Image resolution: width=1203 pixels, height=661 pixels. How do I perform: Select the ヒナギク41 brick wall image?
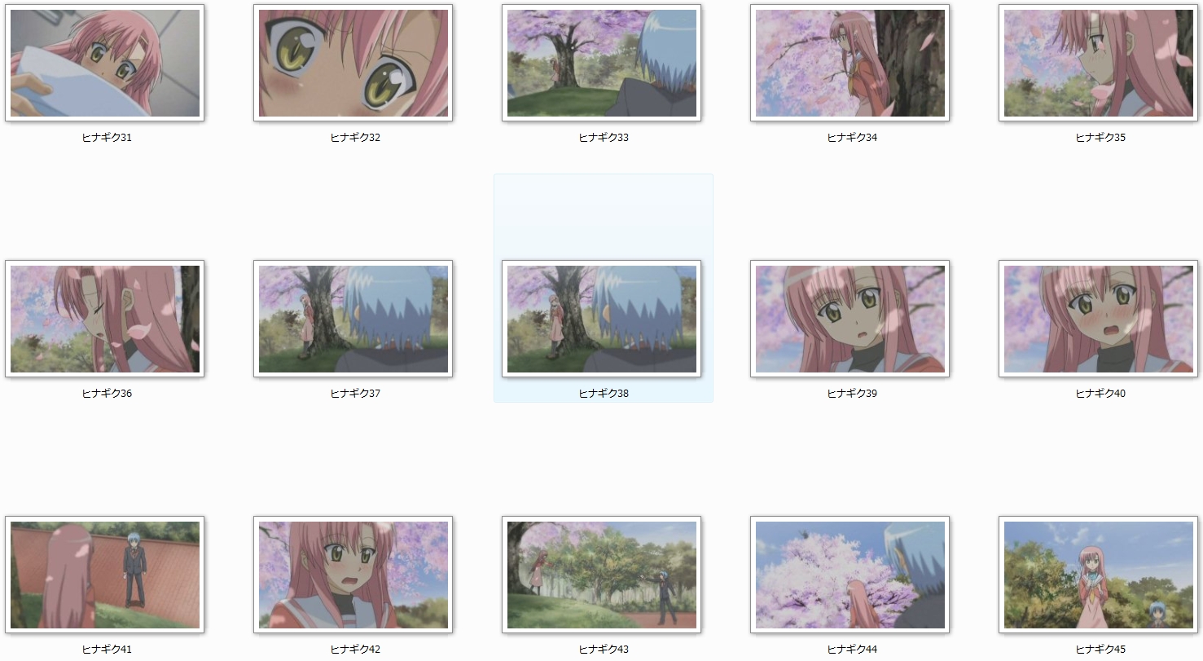[x=105, y=575]
